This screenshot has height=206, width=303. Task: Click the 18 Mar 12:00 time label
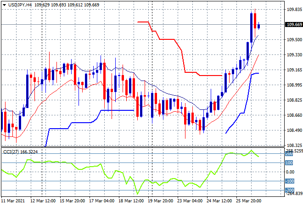(131, 201)
